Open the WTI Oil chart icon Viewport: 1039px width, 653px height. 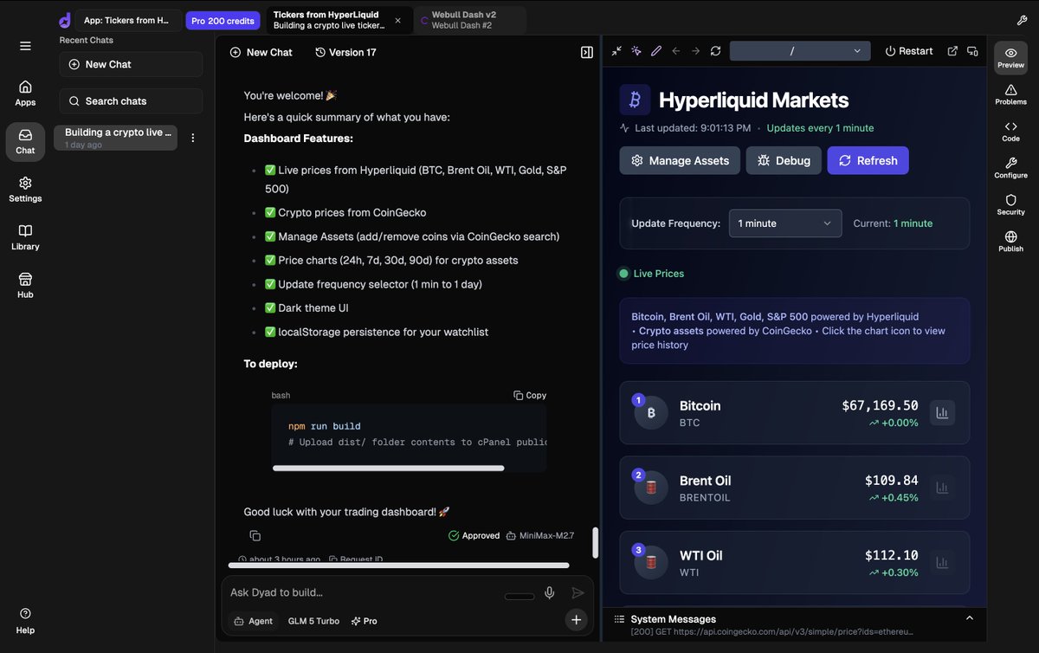click(942, 562)
